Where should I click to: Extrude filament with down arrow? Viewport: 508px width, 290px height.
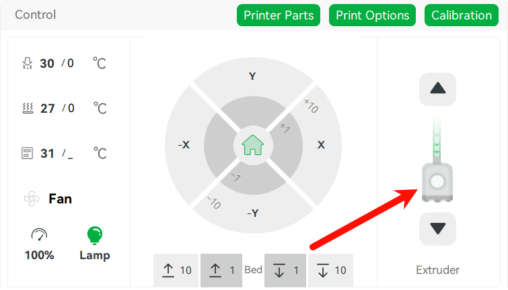(x=437, y=228)
